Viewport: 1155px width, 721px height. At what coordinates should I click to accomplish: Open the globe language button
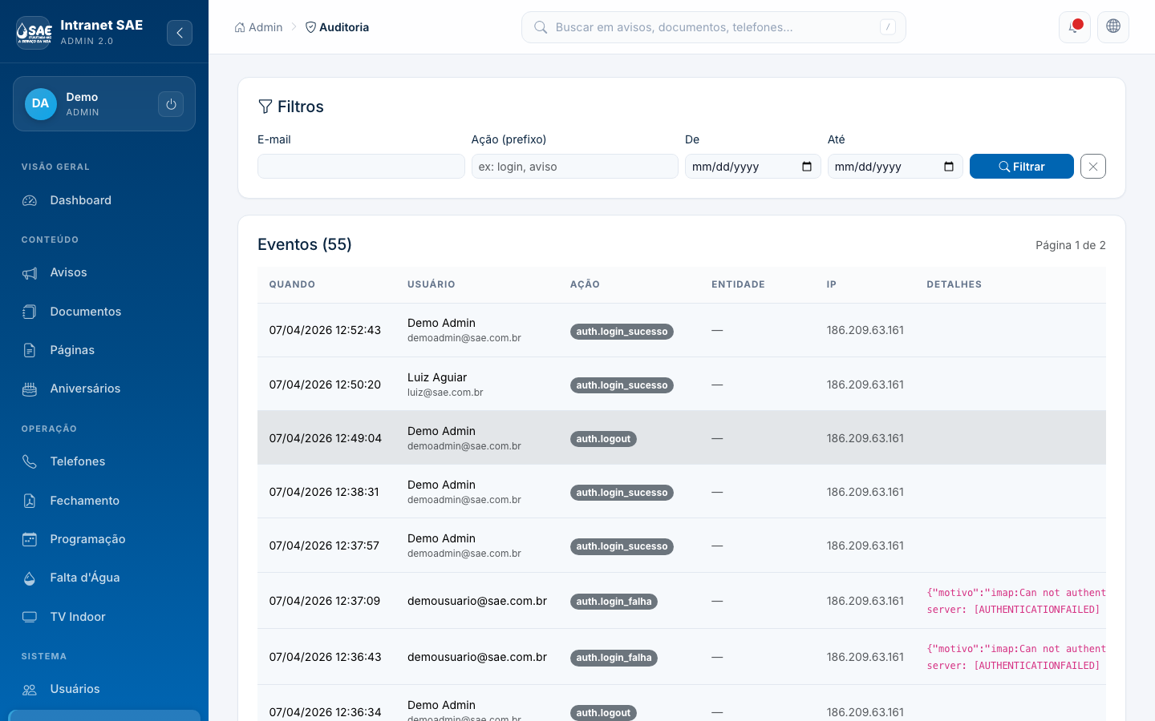(1113, 26)
